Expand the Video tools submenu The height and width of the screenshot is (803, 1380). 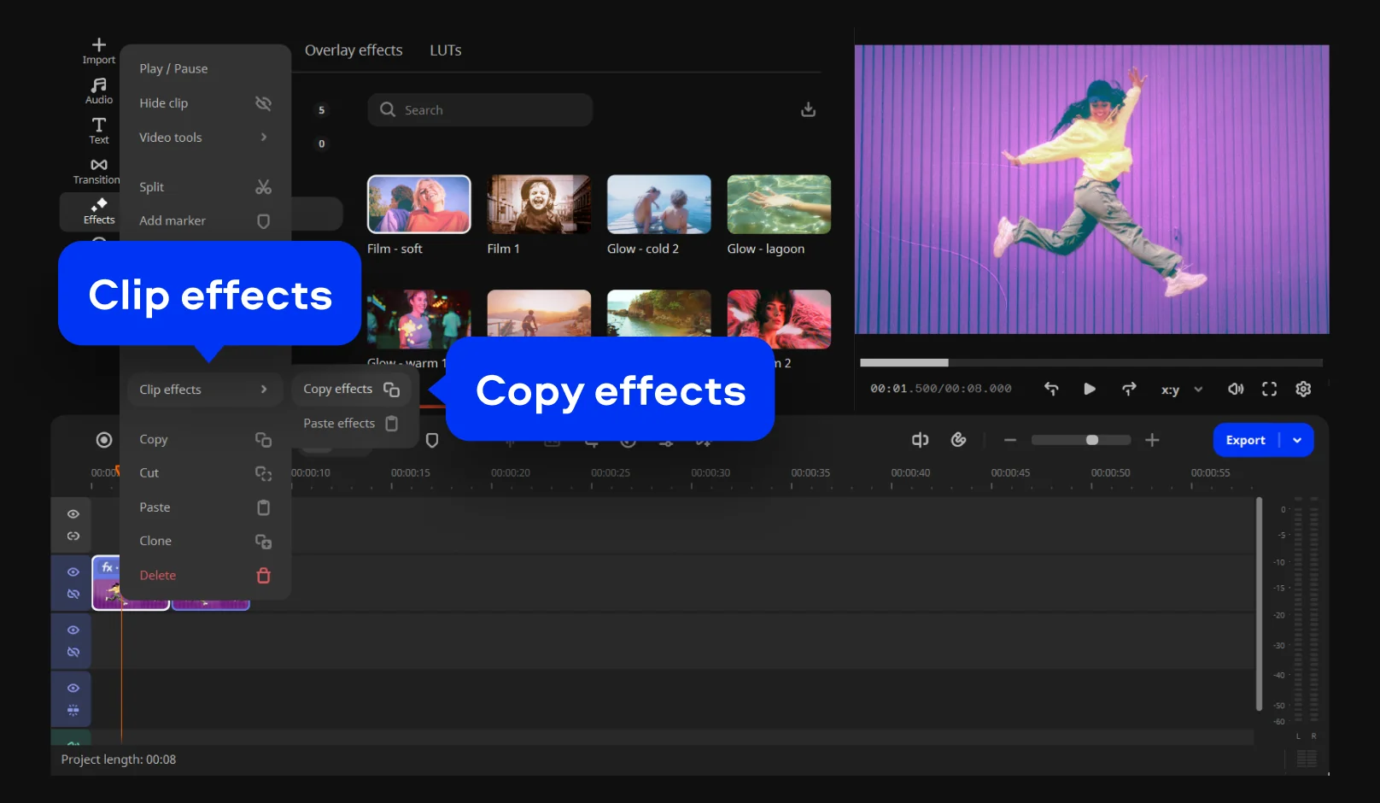[x=203, y=138]
